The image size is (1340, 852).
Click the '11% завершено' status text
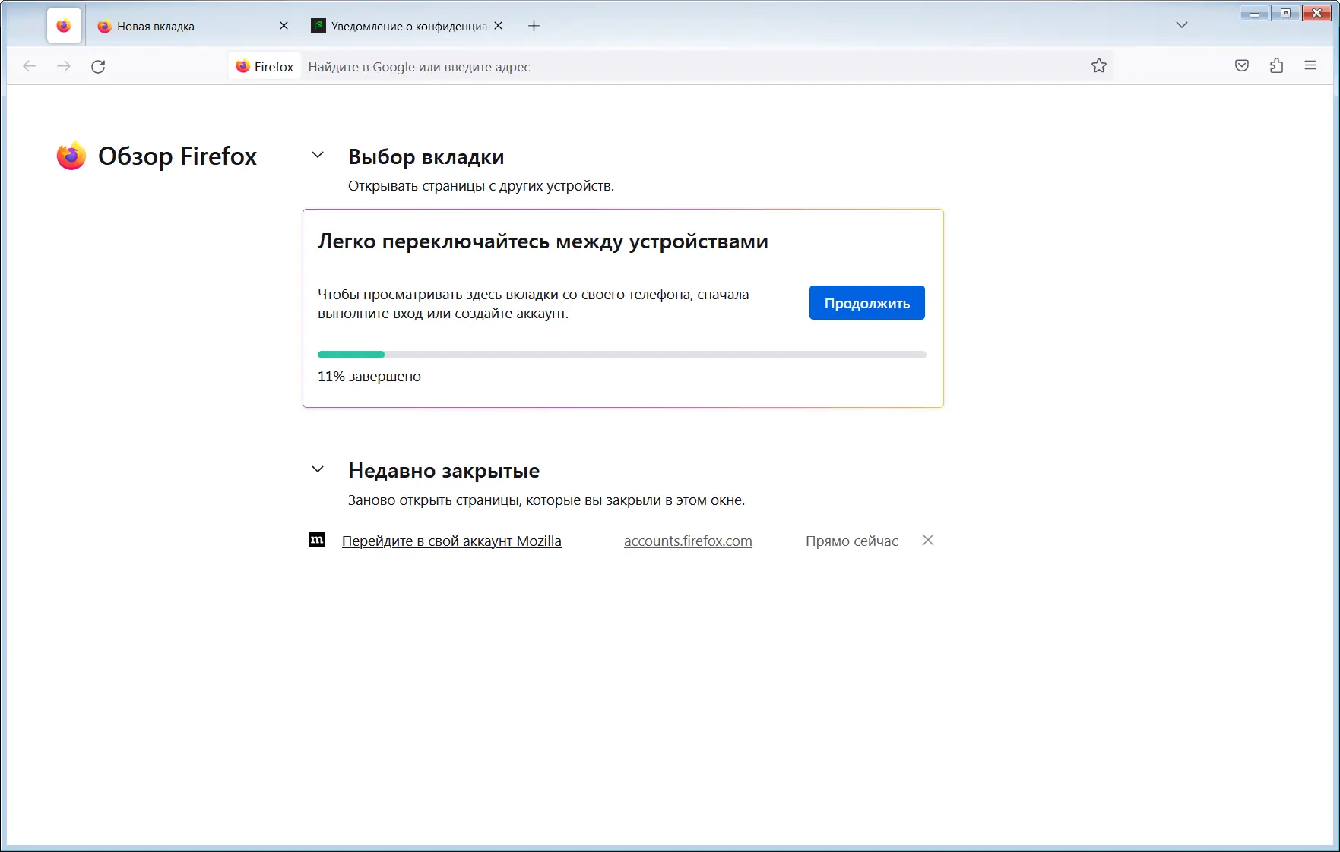[x=369, y=377]
